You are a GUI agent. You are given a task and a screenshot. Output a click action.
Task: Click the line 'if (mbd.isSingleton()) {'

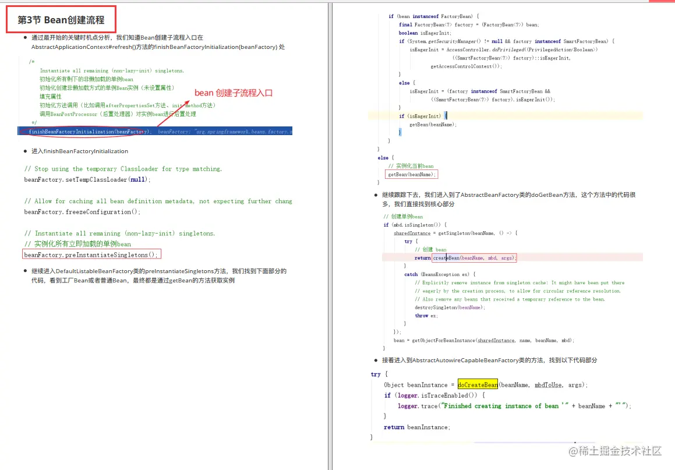[x=415, y=225]
